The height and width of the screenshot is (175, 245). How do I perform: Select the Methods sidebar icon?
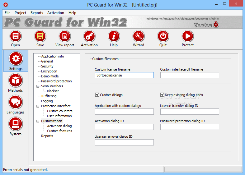tap(16, 80)
